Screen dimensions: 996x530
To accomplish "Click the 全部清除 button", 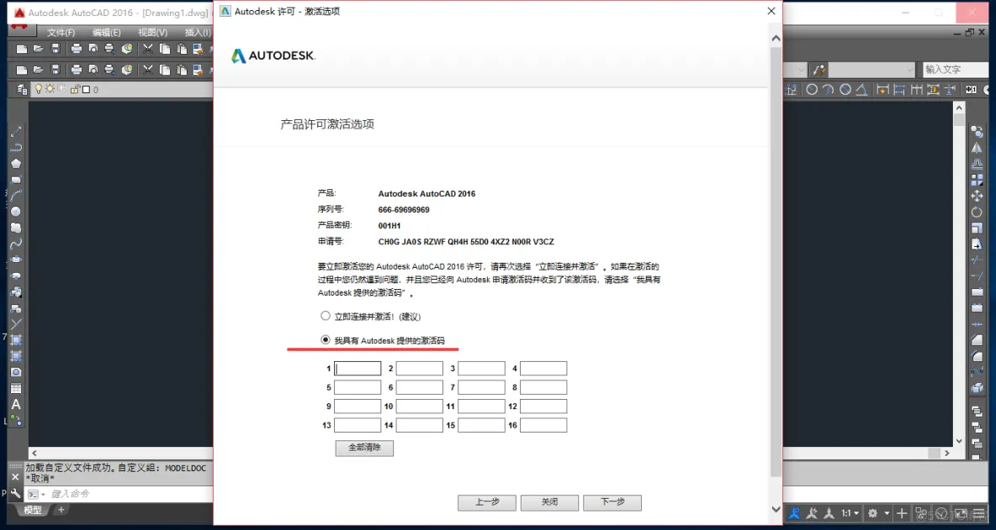I will 364,448.
